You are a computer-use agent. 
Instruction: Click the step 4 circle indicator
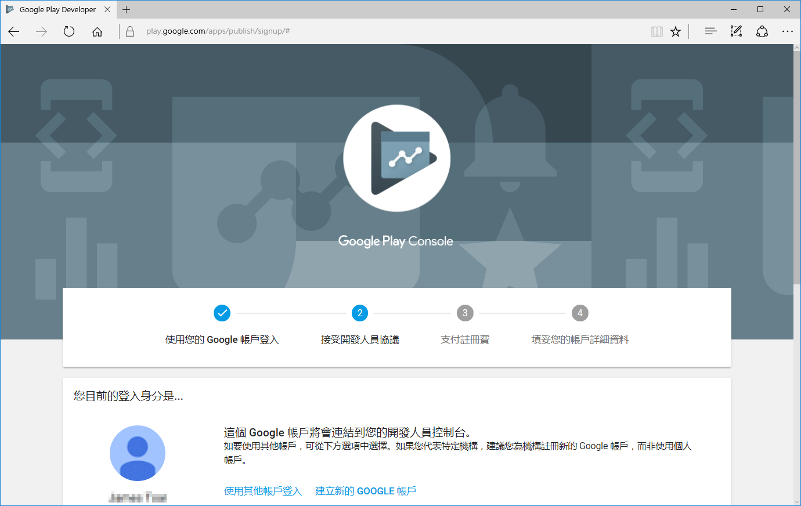pyautogui.click(x=580, y=313)
